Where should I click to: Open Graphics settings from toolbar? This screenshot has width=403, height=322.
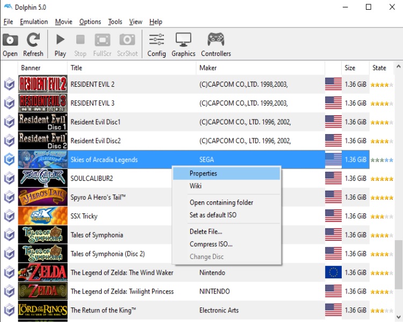tap(183, 44)
